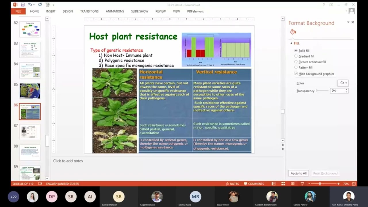Click the Ribbon Display Options icon
Image resolution: width=368 pixels, height=207 pixels.
coord(331,5)
